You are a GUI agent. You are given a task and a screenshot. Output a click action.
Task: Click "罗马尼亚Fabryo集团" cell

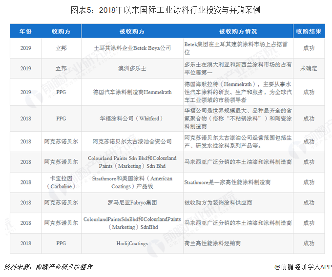(132, 202)
